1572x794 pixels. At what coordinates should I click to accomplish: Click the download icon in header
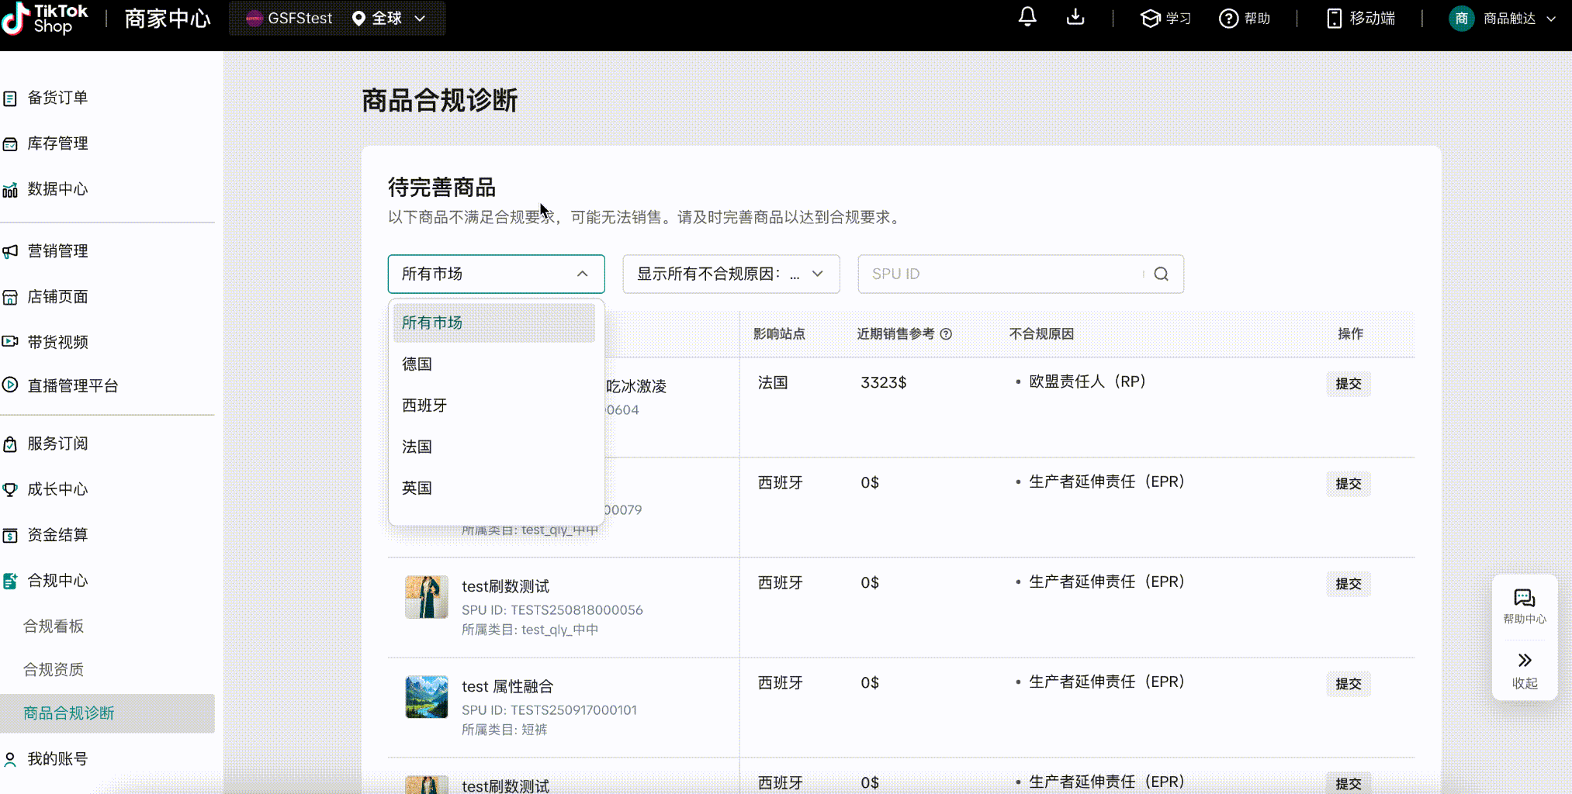(1075, 17)
